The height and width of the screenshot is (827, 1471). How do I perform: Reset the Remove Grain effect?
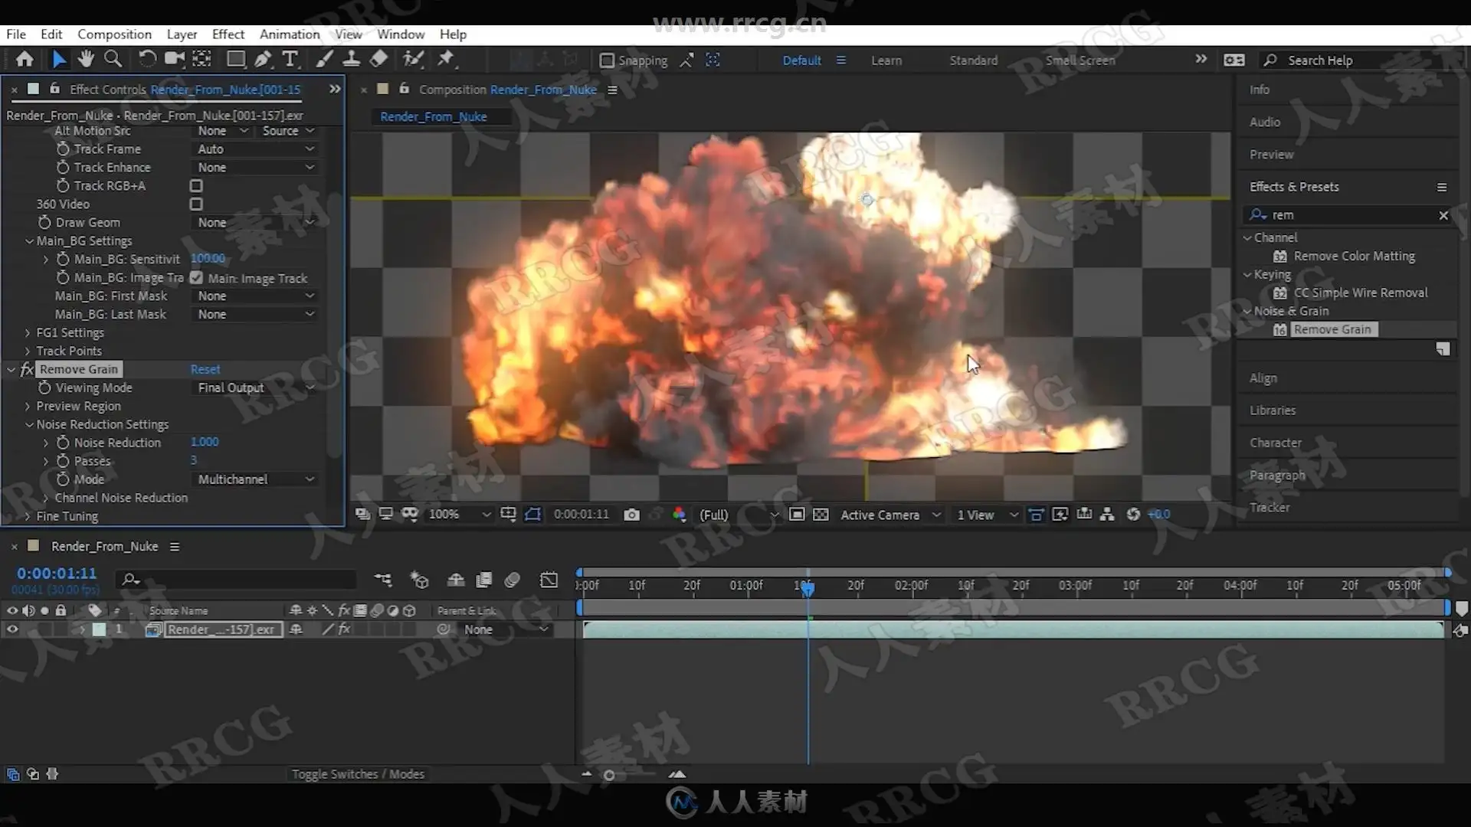(x=205, y=370)
